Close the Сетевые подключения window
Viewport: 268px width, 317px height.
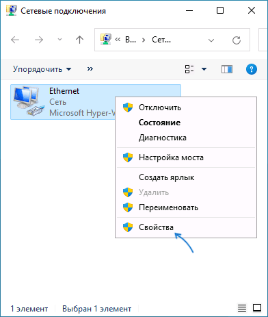[252, 10]
